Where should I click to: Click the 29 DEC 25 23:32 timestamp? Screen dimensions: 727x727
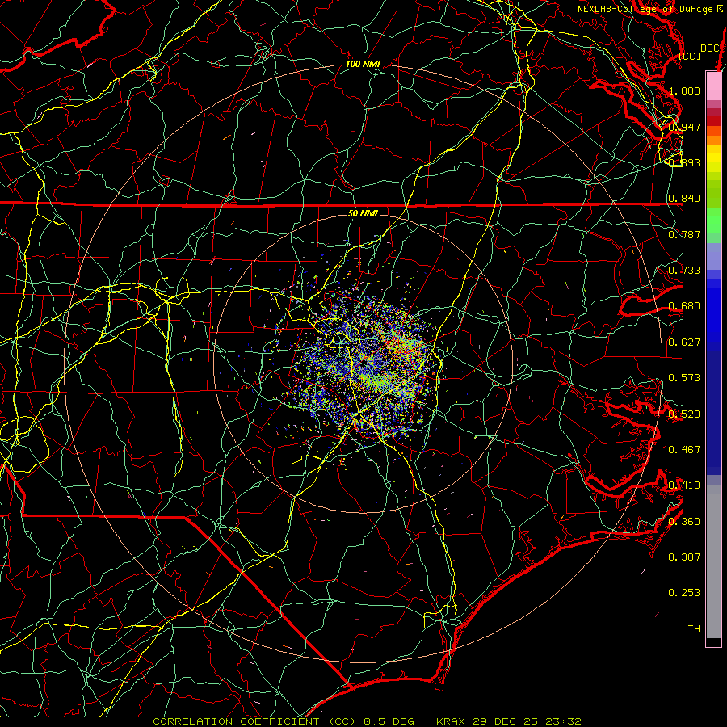(x=527, y=721)
